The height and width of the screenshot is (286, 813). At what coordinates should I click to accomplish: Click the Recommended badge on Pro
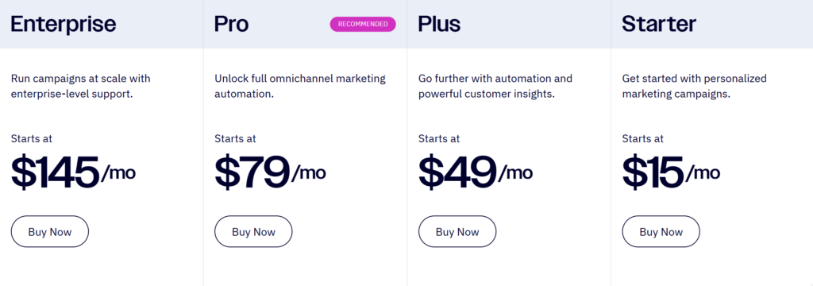(363, 25)
